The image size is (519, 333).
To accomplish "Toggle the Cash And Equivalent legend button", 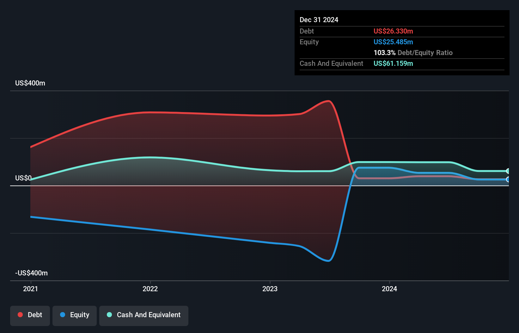I will pyautogui.click(x=144, y=316).
